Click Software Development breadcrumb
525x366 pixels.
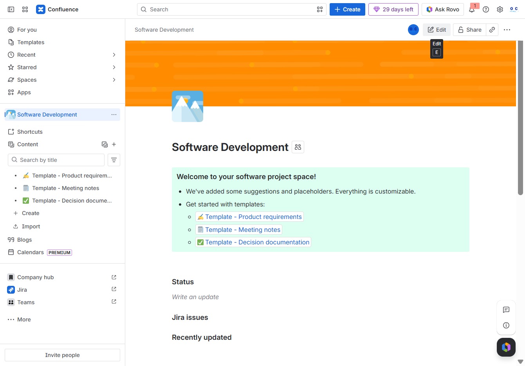[x=164, y=30]
